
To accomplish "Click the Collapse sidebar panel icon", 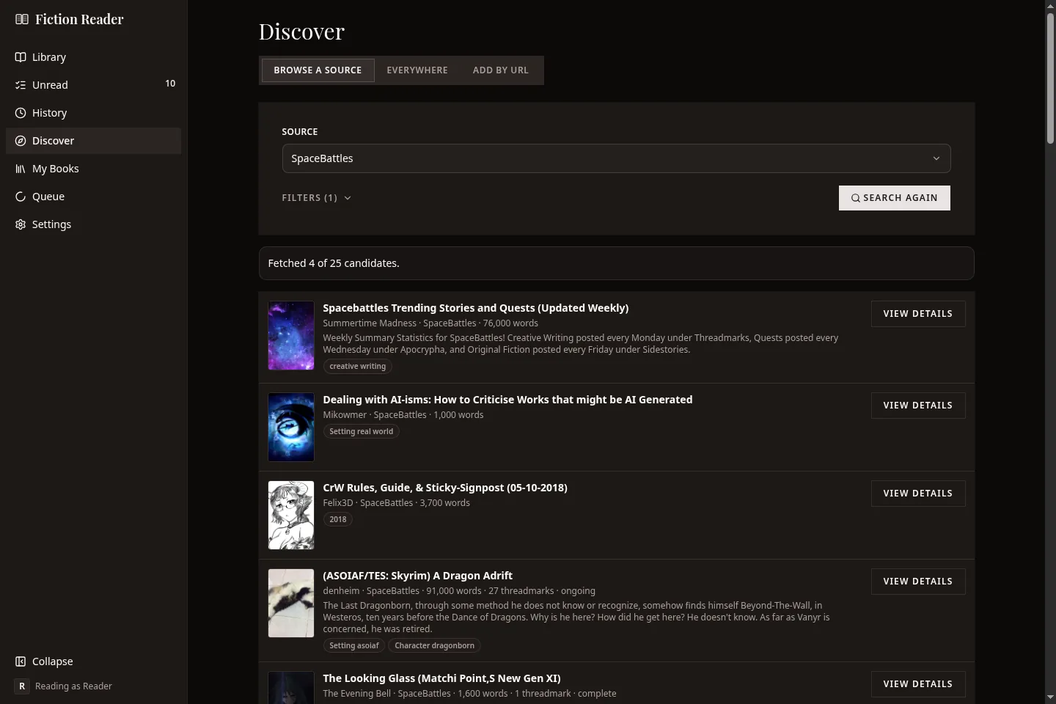I will [21, 661].
